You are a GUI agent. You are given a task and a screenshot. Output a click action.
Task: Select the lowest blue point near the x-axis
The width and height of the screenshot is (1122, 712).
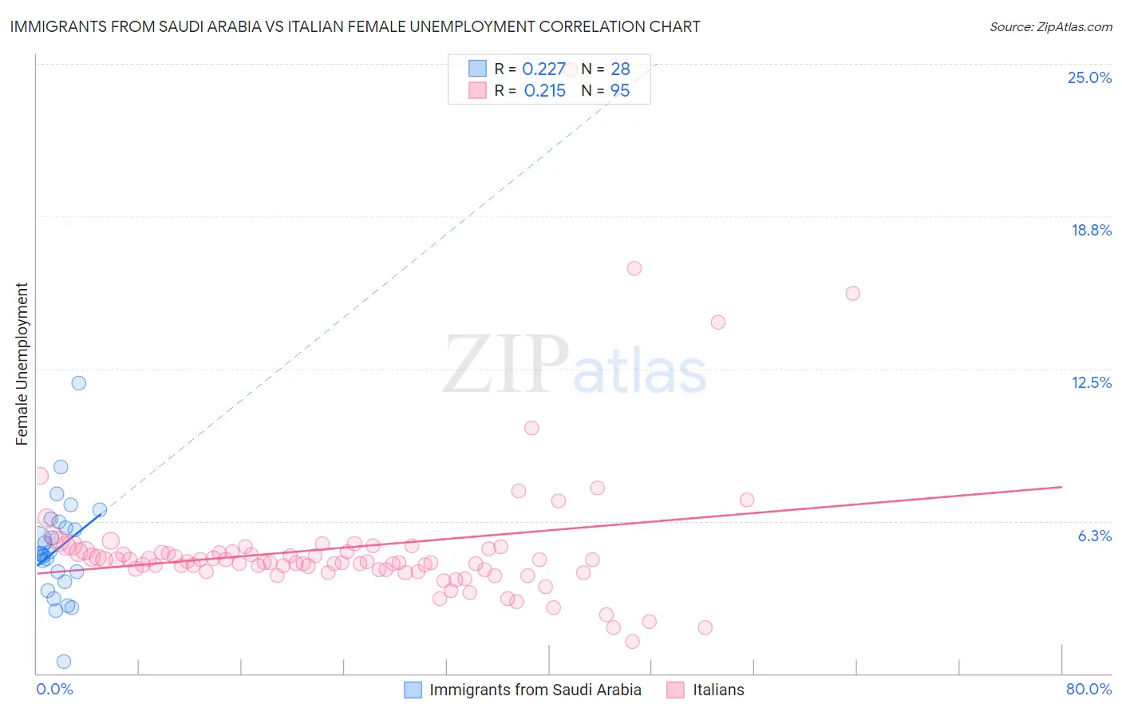point(64,662)
